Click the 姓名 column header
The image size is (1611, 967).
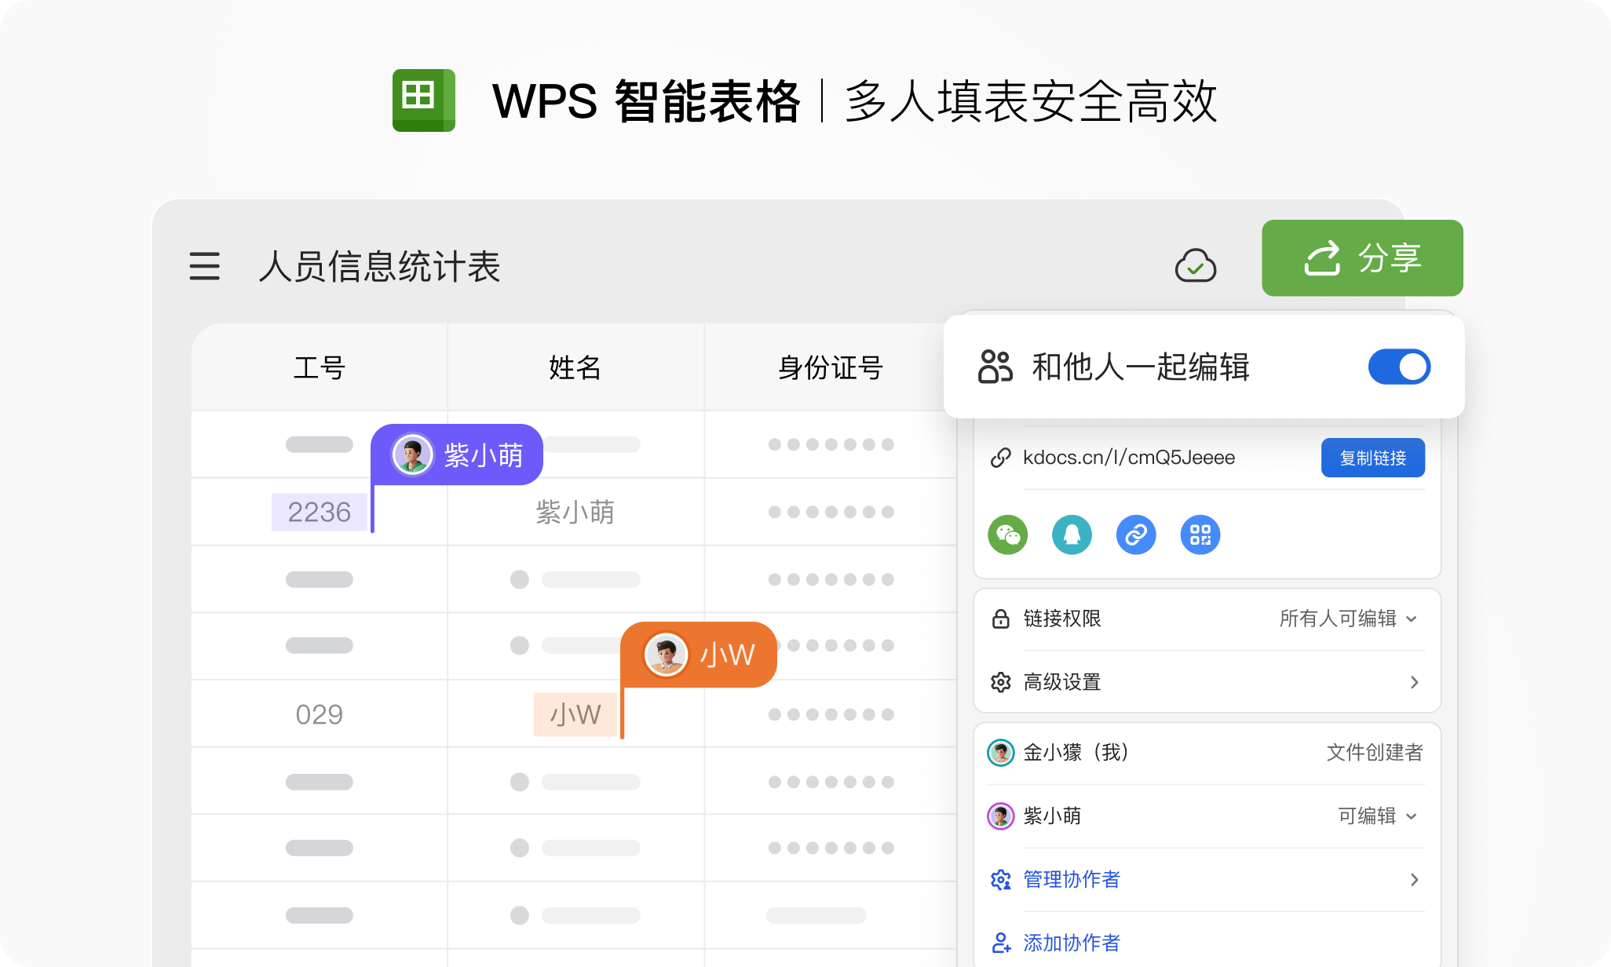point(575,367)
